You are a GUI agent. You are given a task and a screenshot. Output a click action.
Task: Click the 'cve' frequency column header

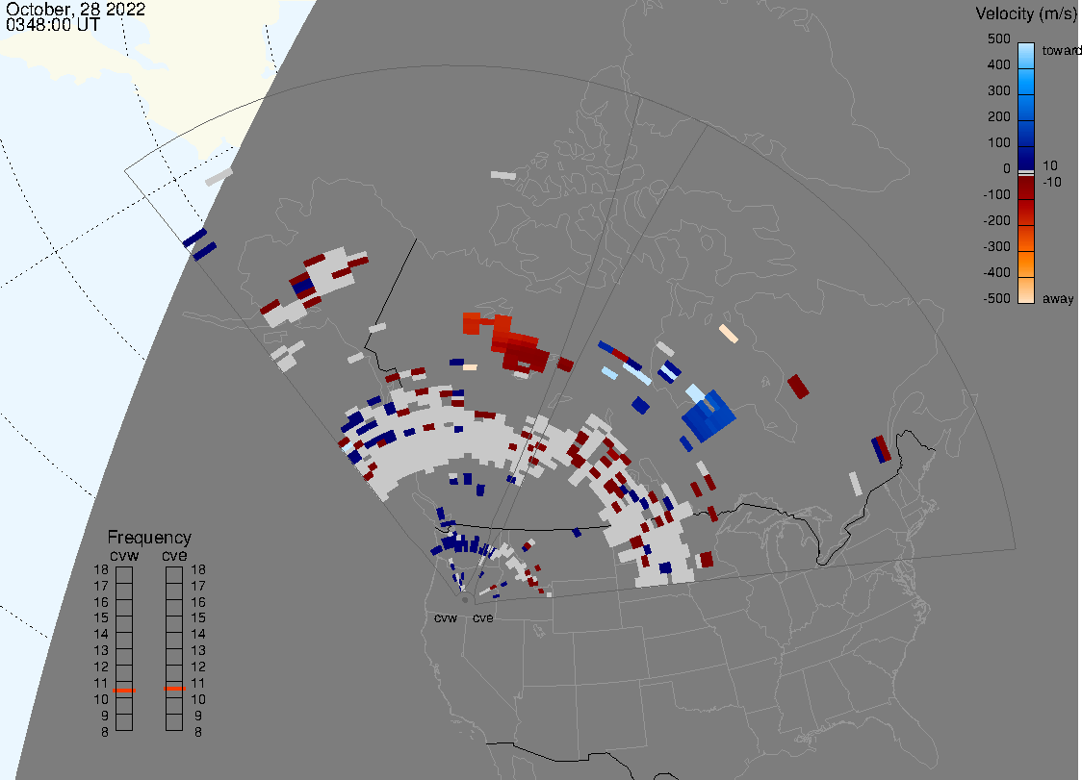(174, 556)
